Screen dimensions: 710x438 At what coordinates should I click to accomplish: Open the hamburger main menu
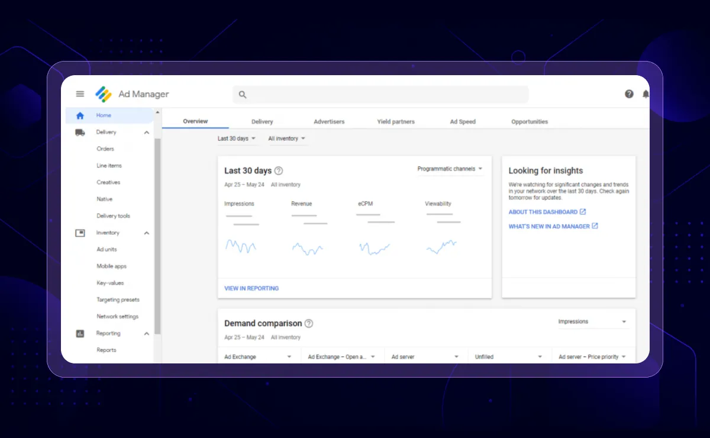coord(80,94)
